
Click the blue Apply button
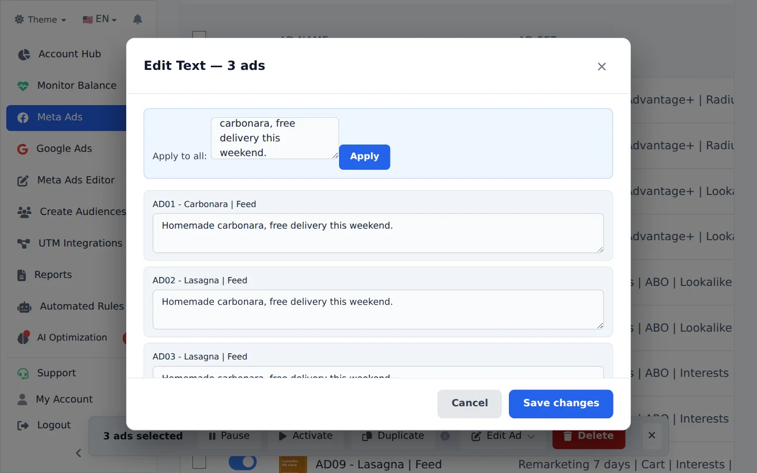(x=364, y=157)
